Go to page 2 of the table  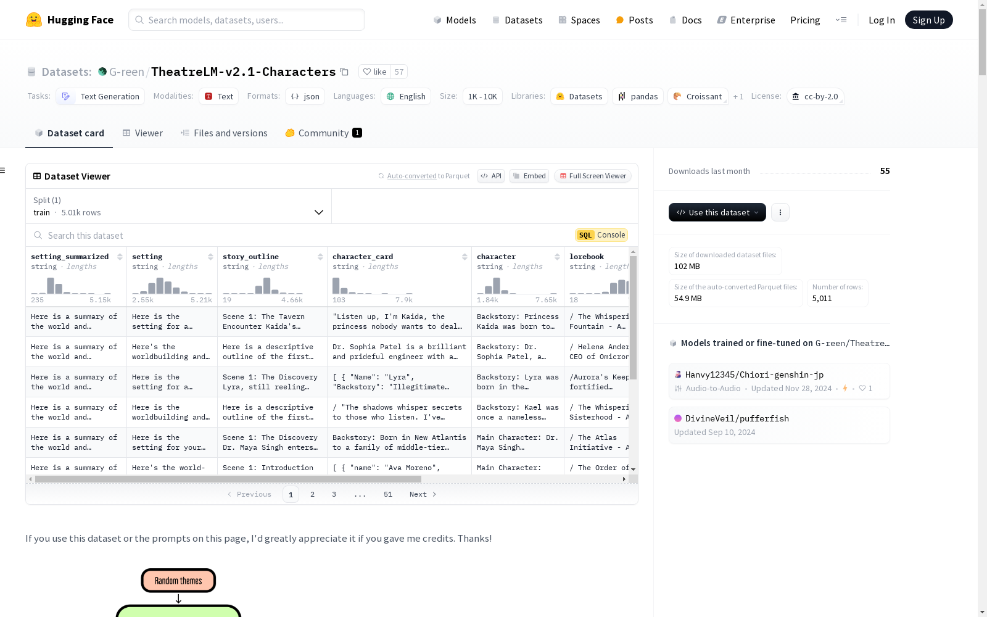(313, 494)
